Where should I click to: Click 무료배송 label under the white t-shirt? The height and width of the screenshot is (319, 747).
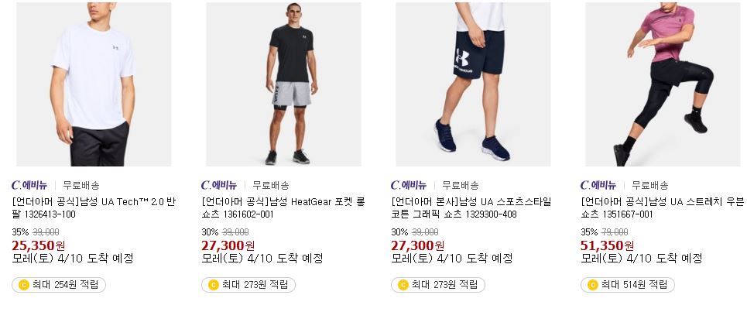[81, 186]
